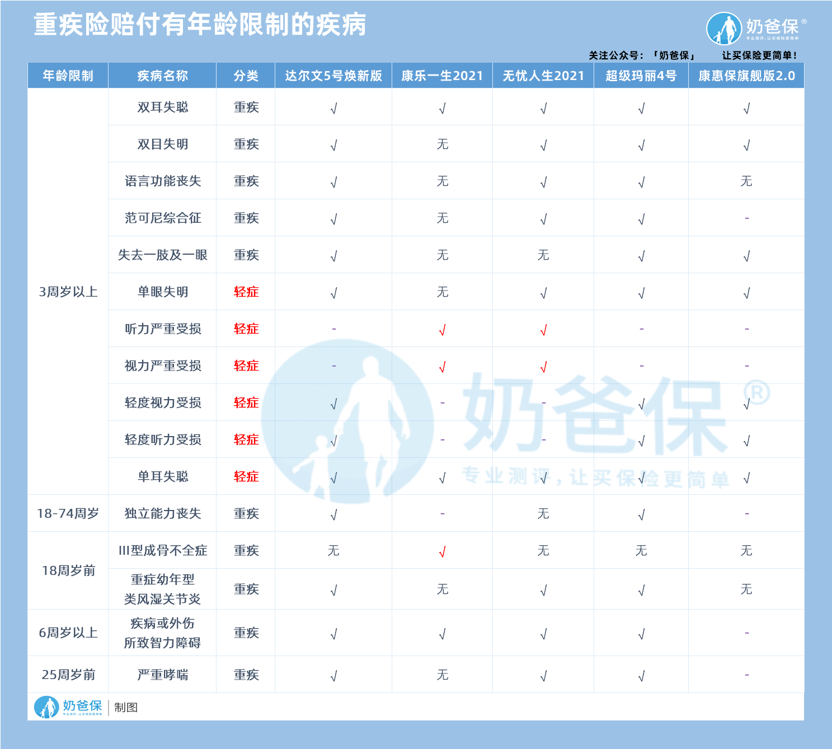Click red check in 康乐一生2021 for 听力严重受损

(x=443, y=330)
